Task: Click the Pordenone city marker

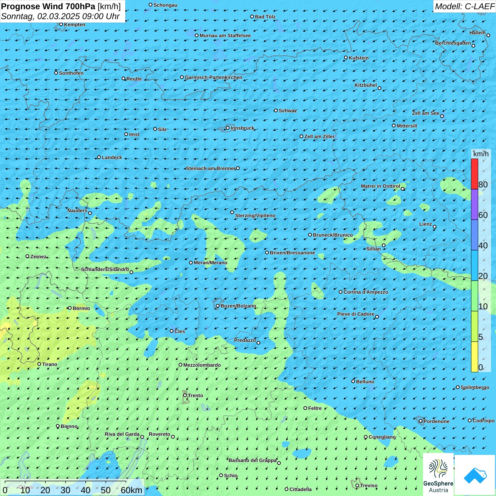Action: (421, 421)
